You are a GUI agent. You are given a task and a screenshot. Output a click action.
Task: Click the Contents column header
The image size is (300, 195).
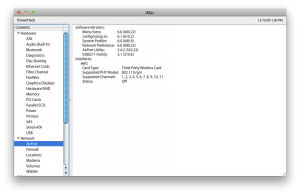pyautogui.click(x=39, y=27)
